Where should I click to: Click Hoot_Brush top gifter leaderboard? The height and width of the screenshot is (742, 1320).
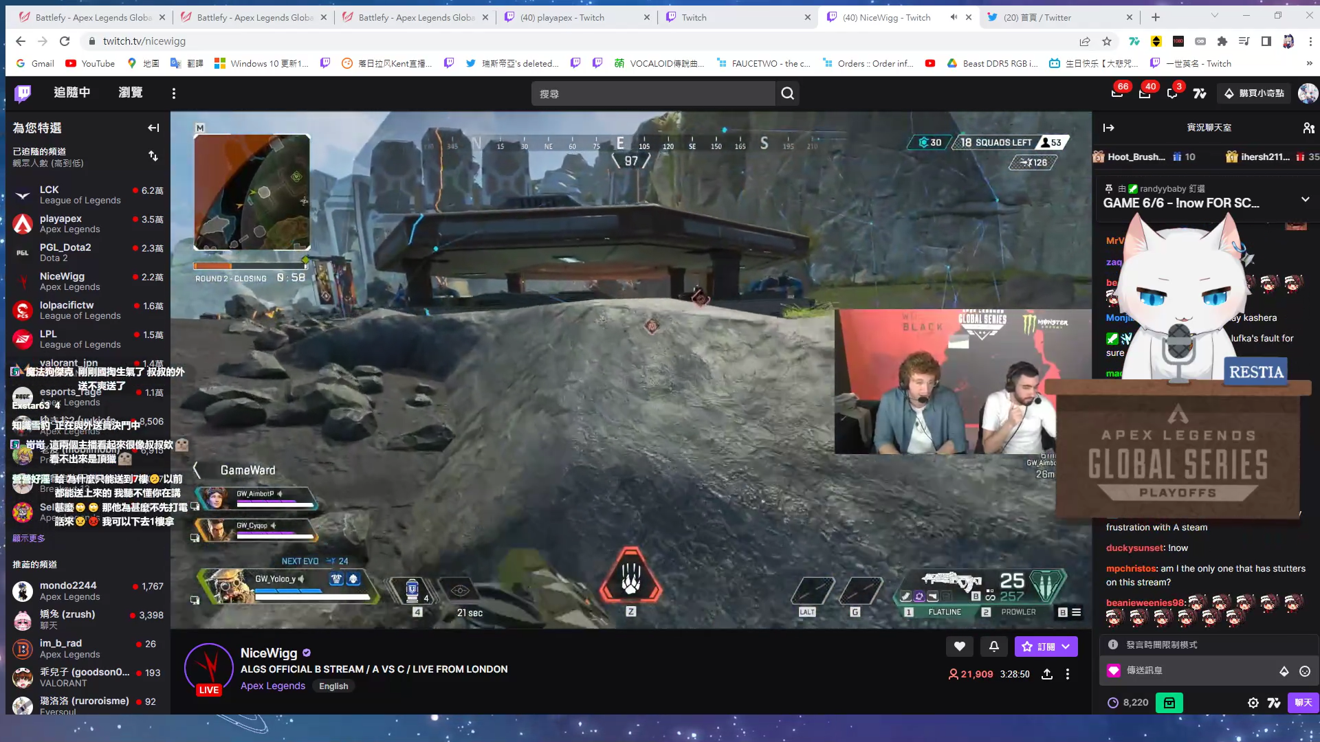[x=1145, y=157]
